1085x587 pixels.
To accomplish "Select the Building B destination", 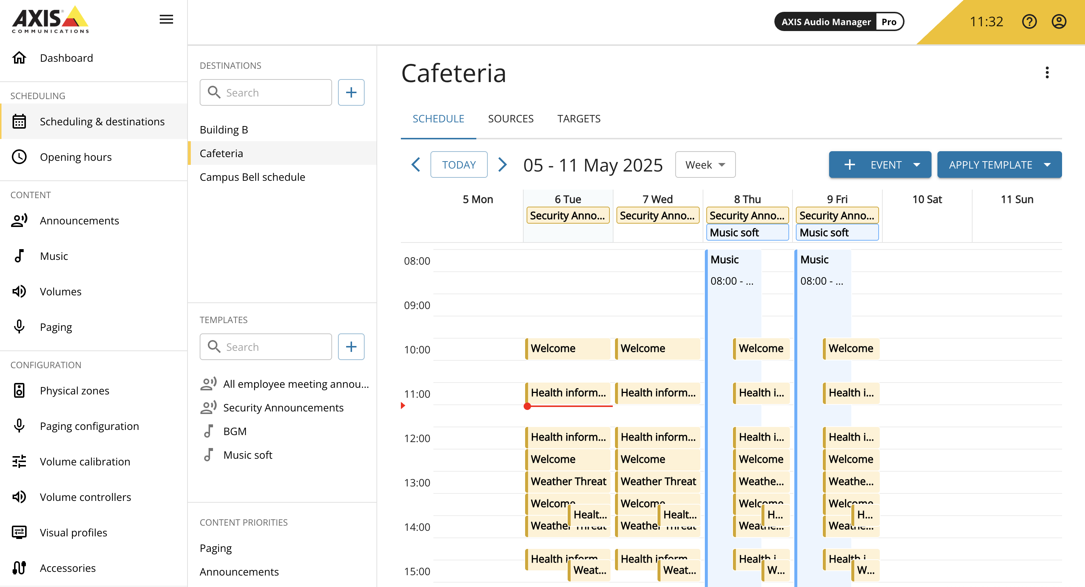I will 282,129.
